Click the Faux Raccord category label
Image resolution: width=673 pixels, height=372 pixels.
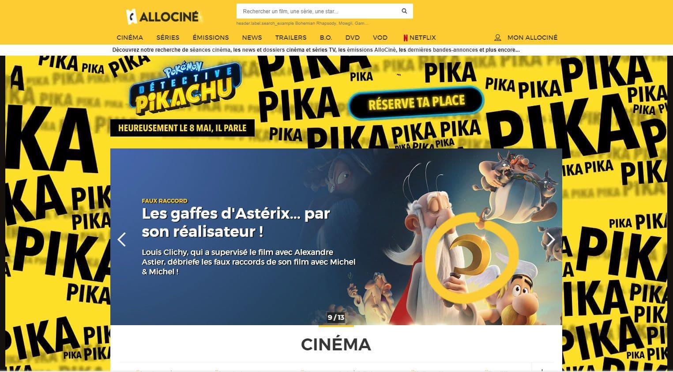165,201
